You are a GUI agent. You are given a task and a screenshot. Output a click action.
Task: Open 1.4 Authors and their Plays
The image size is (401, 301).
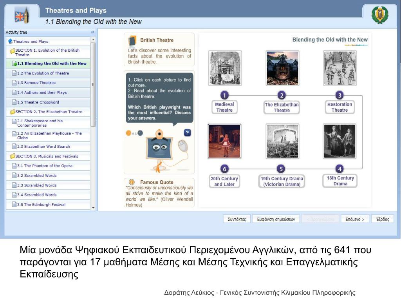48,92
